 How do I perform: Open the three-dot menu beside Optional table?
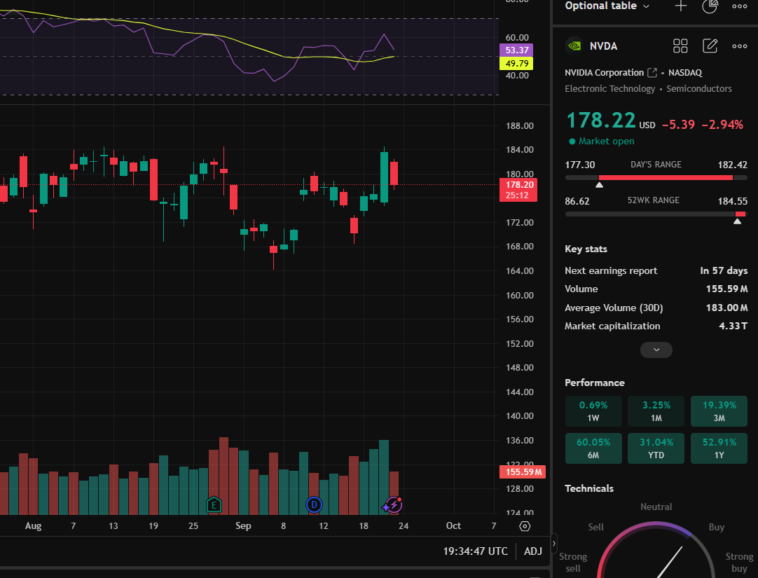point(740,6)
